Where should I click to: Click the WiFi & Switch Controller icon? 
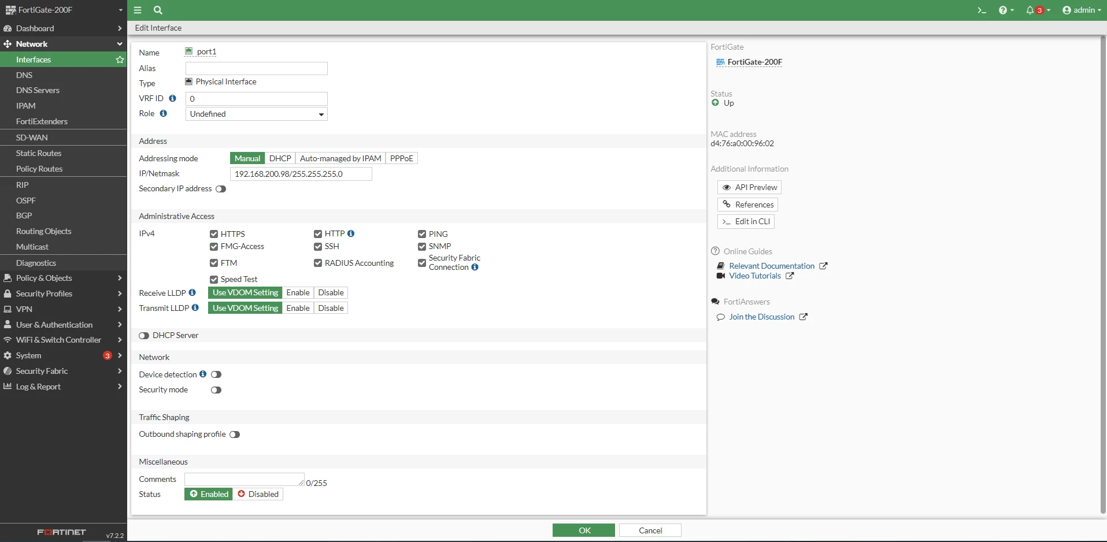(8, 340)
